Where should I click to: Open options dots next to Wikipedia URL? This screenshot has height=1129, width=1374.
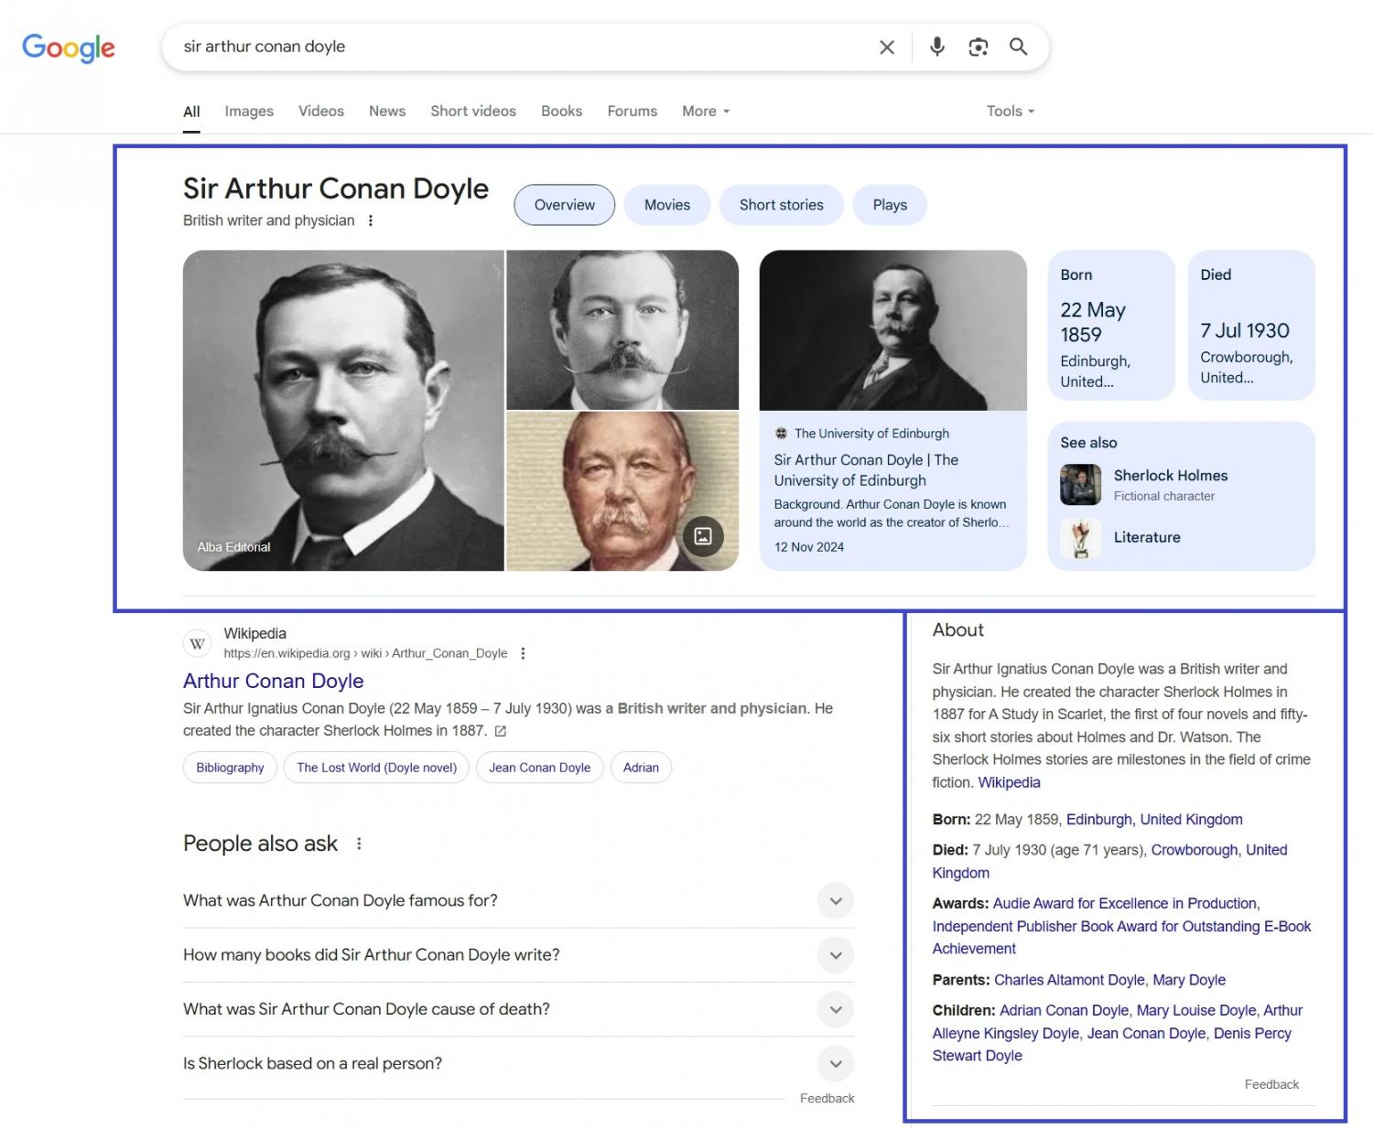point(523,653)
